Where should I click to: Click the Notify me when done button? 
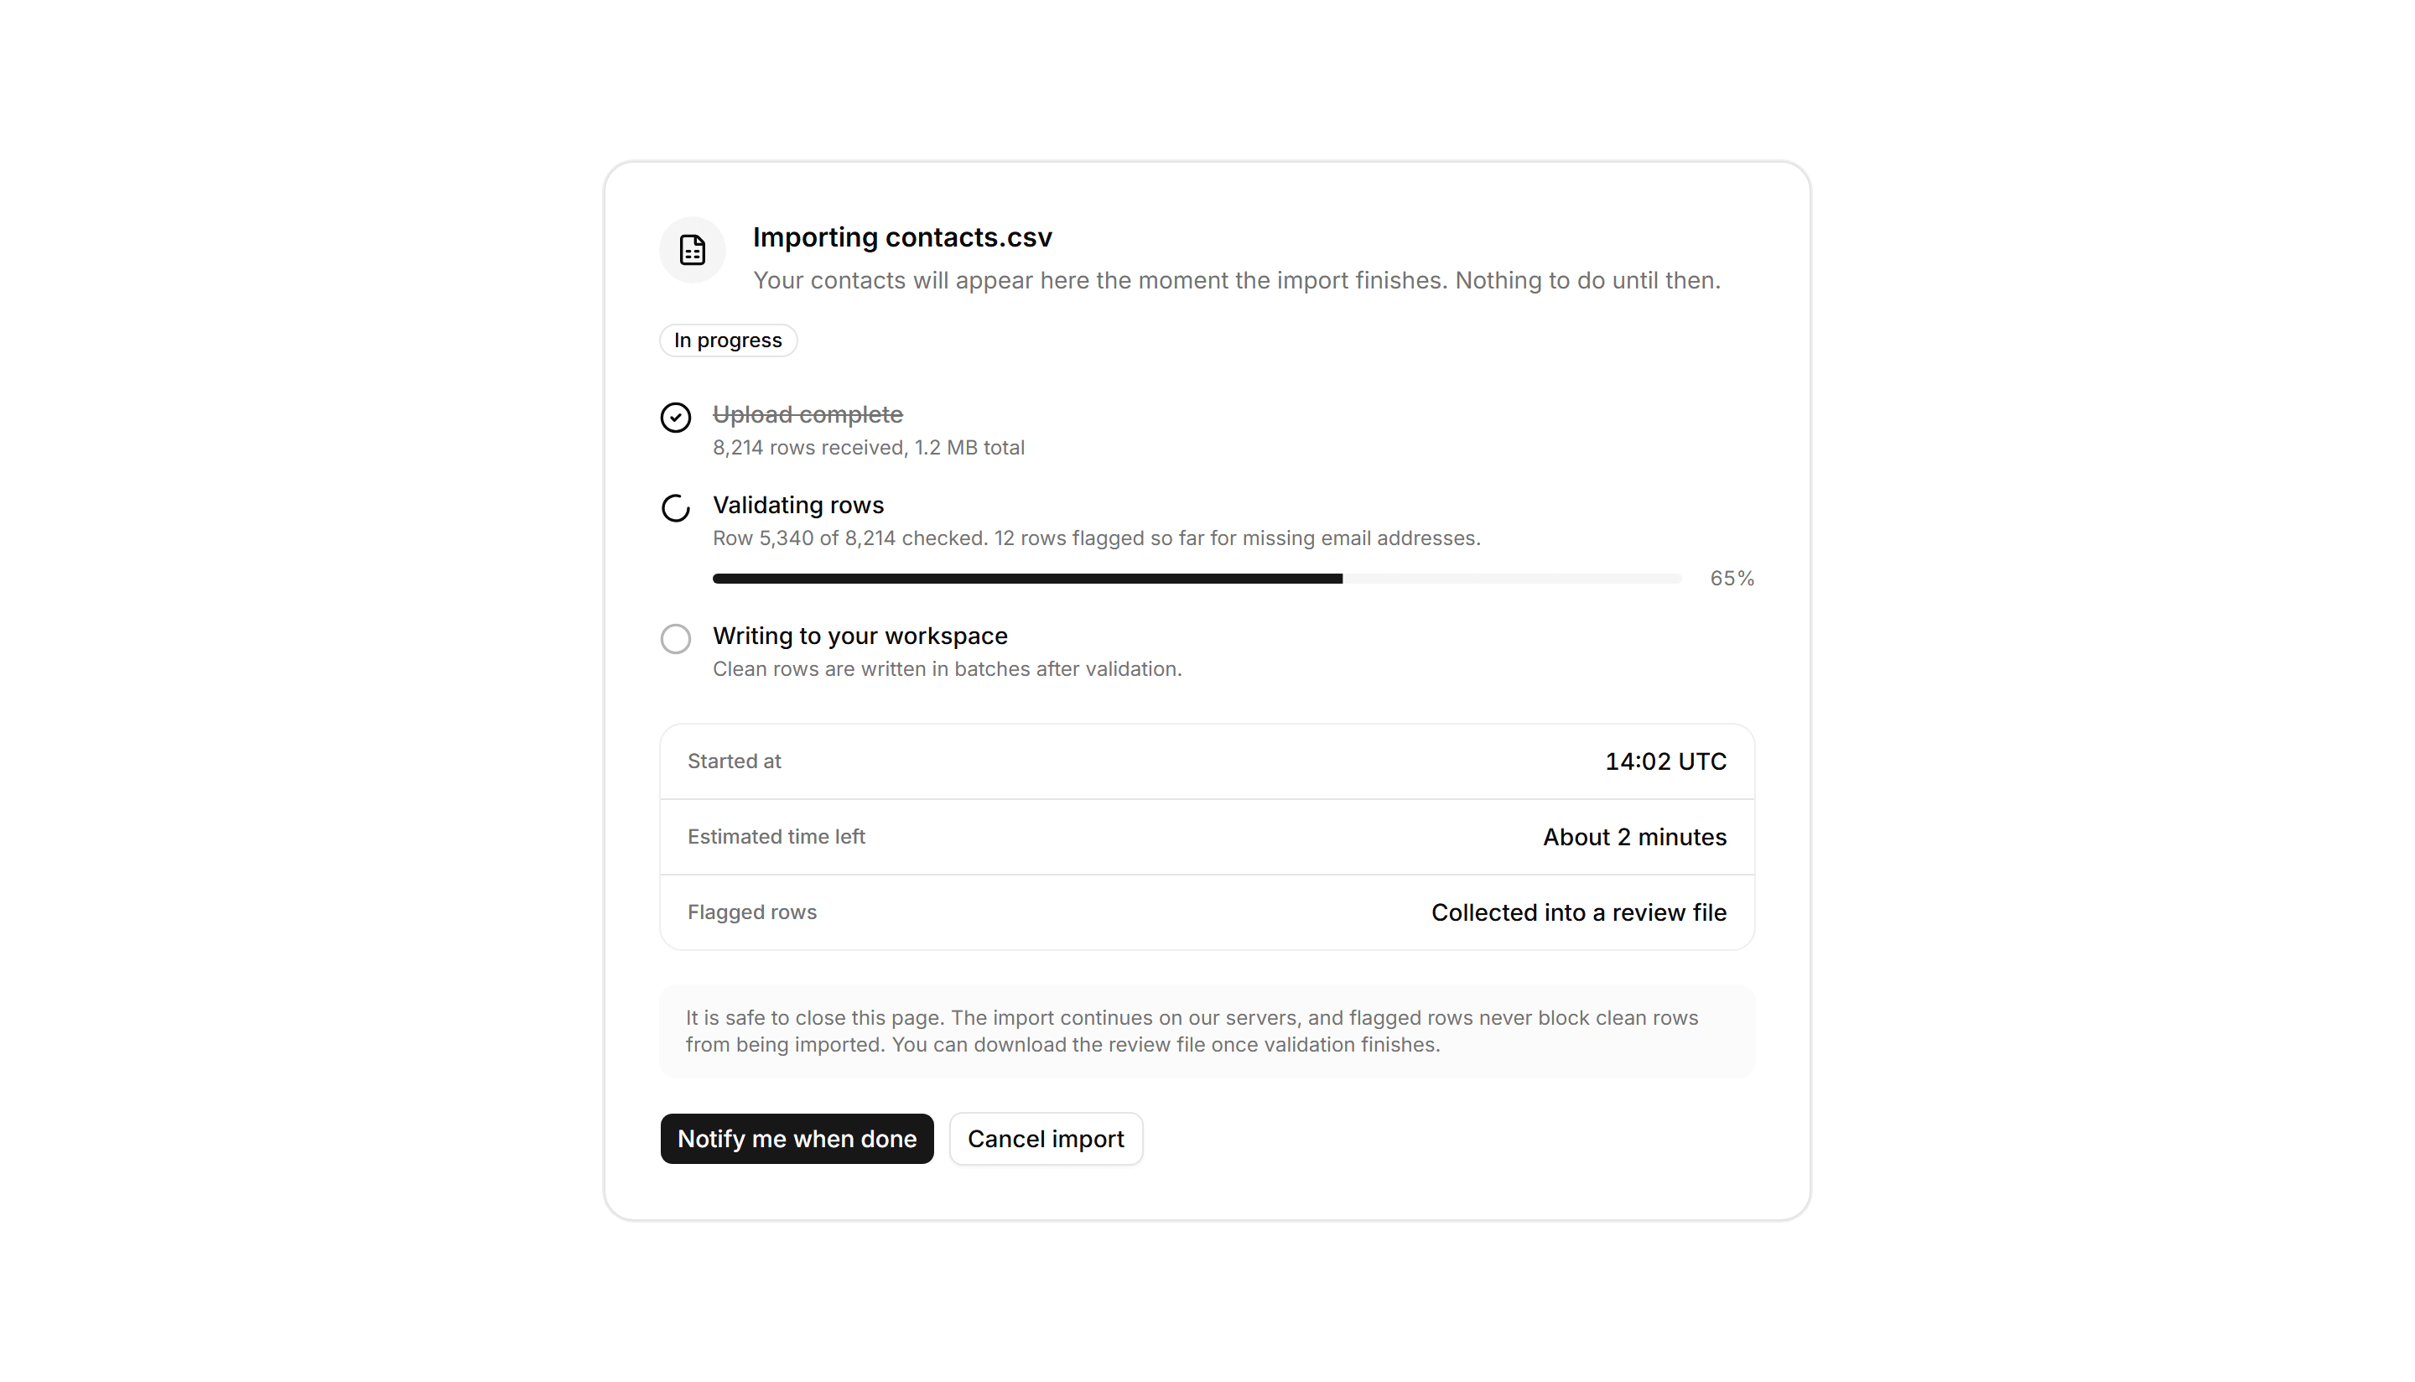click(x=797, y=1138)
